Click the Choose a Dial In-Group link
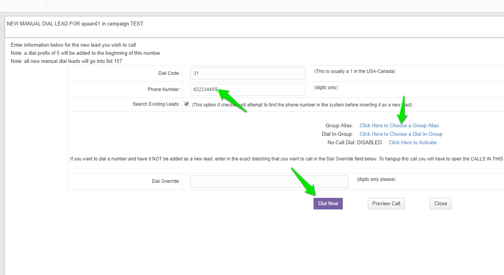 [401, 134]
